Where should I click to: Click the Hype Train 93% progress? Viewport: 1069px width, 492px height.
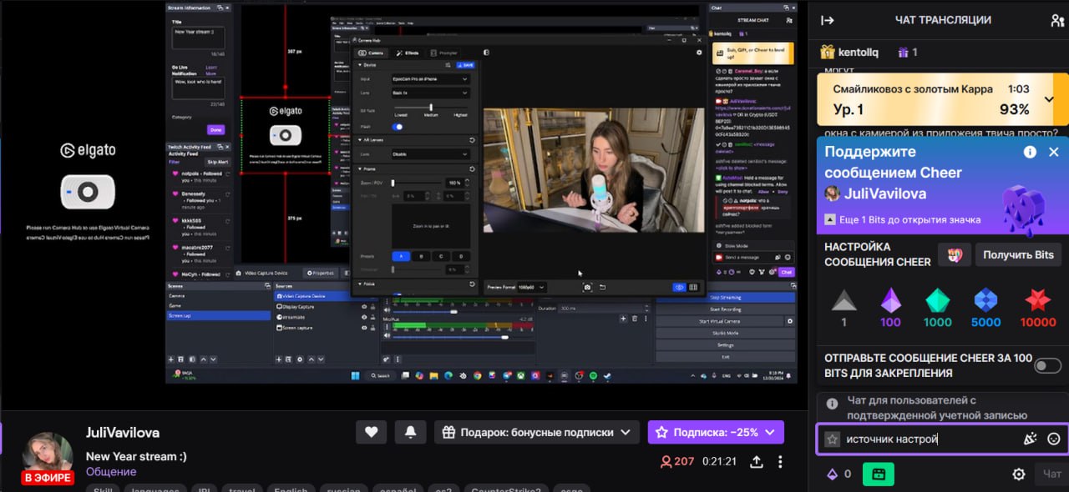click(1015, 109)
